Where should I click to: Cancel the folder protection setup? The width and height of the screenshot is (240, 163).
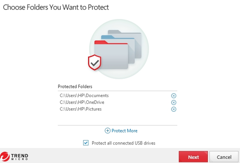tap(224, 157)
